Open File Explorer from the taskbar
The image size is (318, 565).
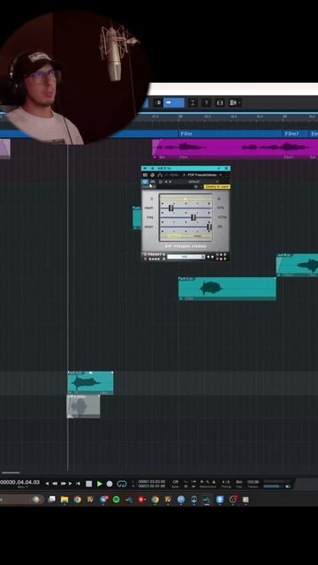coord(64,500)
